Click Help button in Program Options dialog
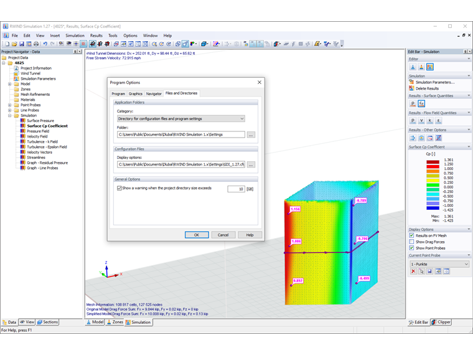Screen dimensions: 473x355 pos(250,235)
